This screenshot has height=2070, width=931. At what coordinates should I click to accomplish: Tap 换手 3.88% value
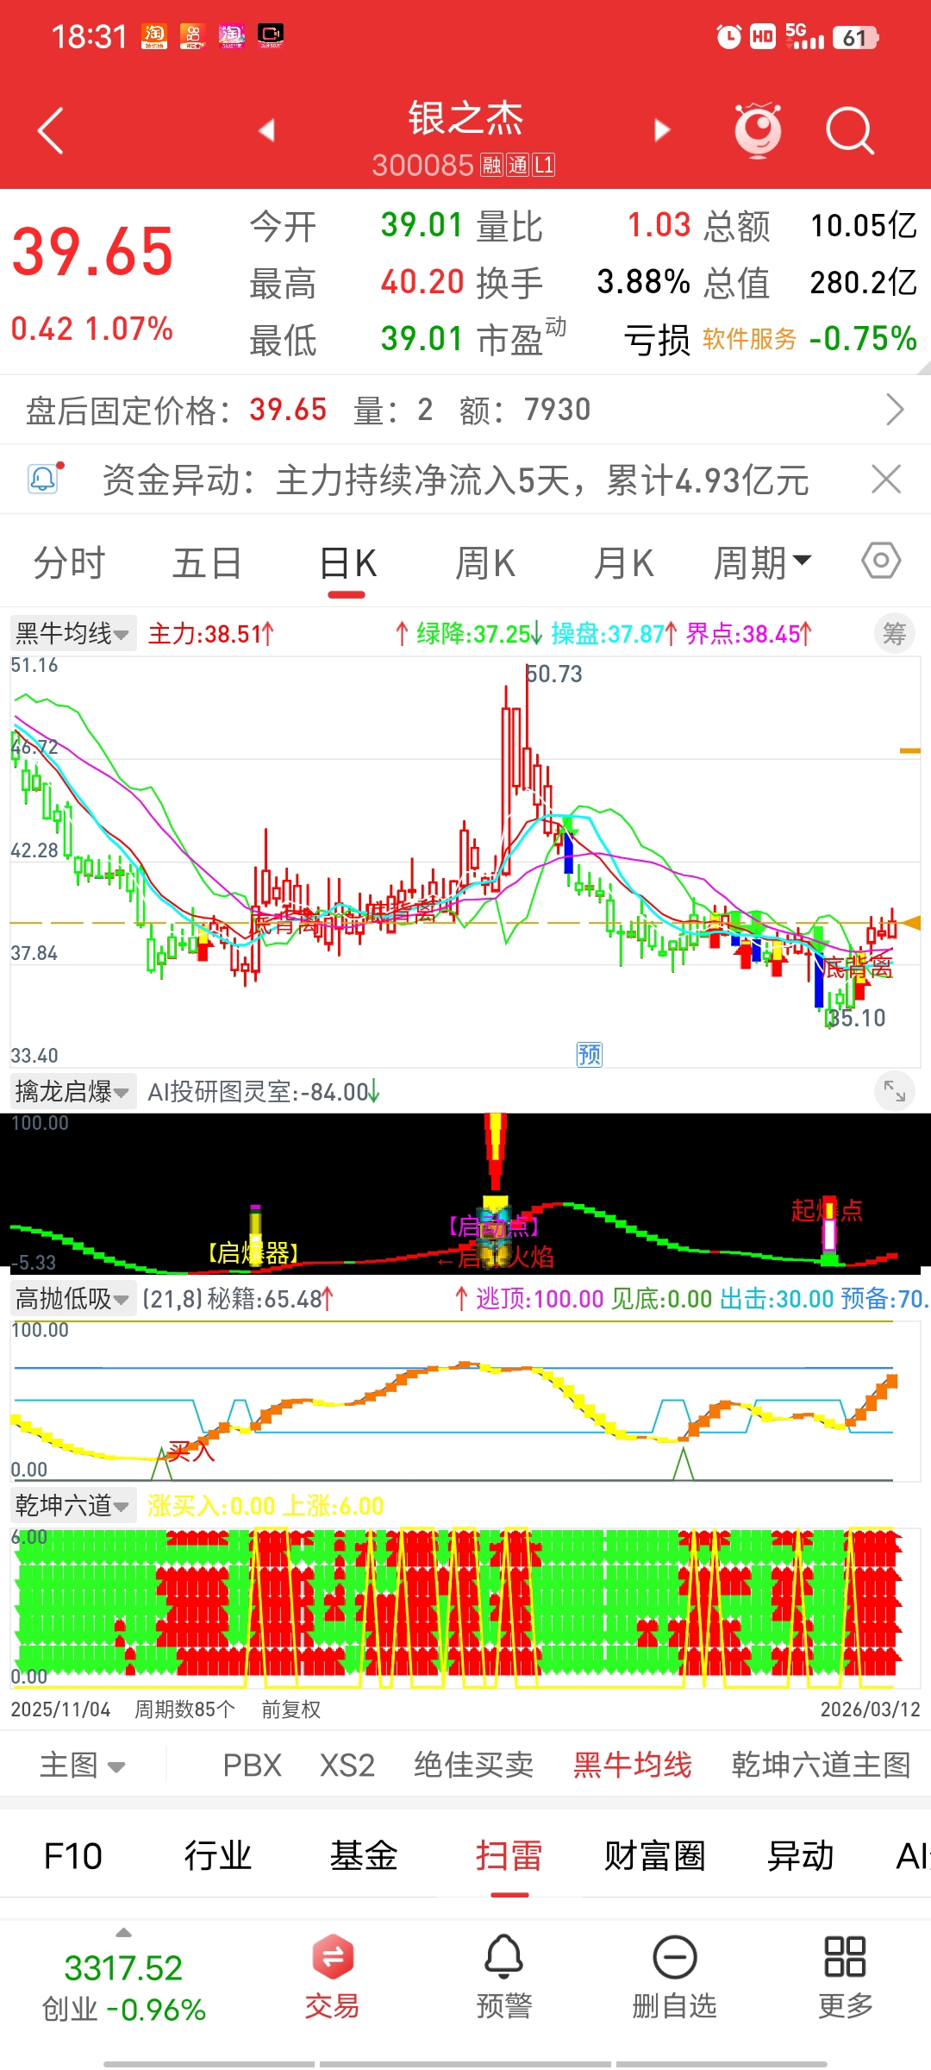[643, 282]
